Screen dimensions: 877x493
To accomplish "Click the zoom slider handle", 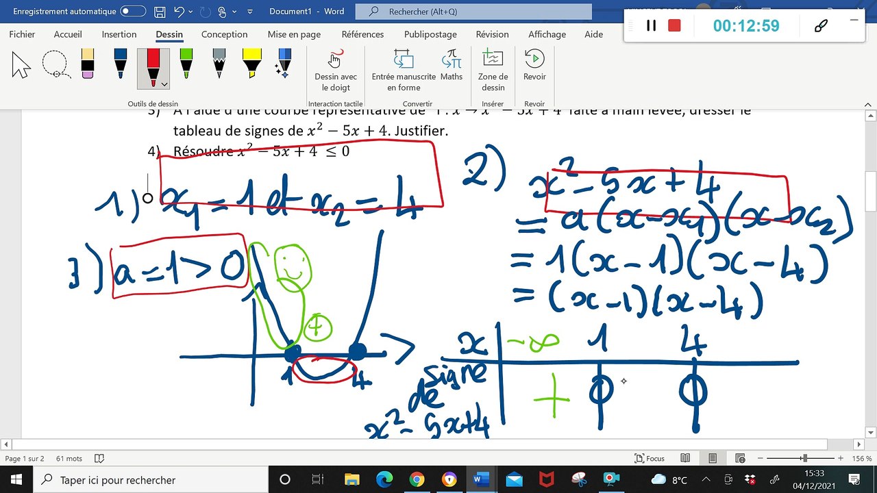I will (805, 458).
